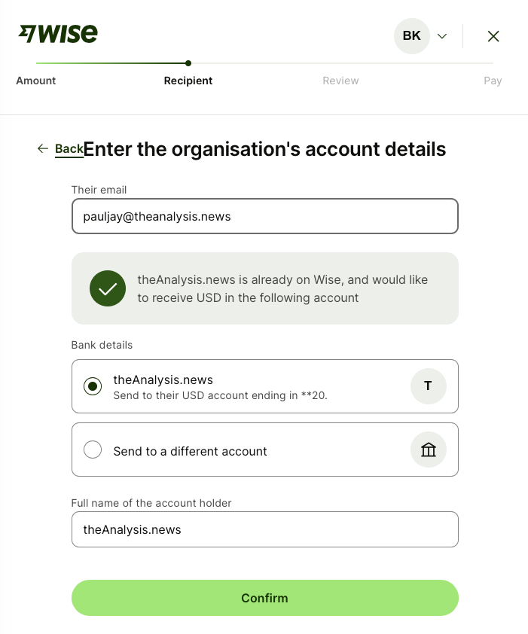Go to the Amount step
This screenshot has width=528, height=634.
(x=36, y=81)
